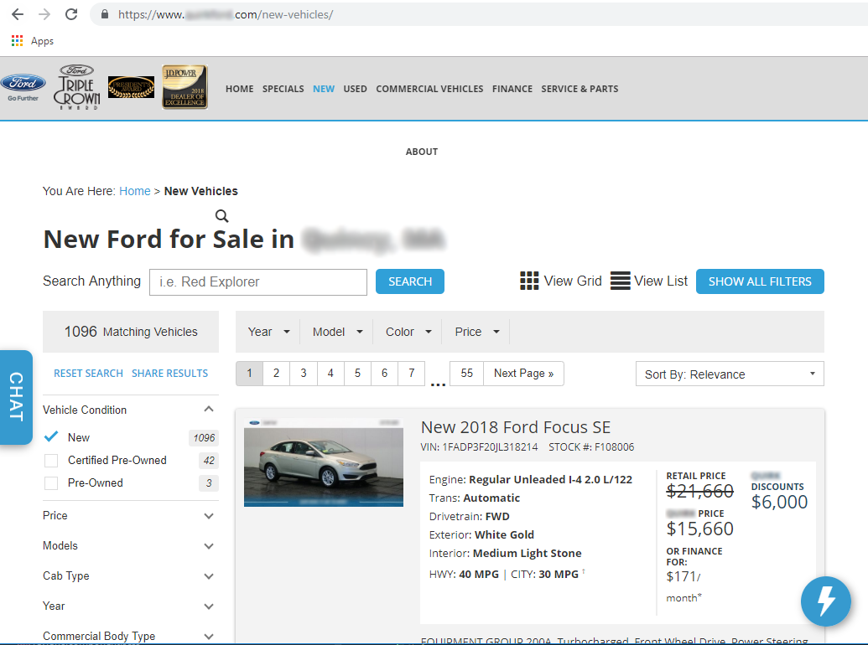Screen dimensions: 868x645
Task: Open the Sort By Relevance dropdown
Action: (730, 374)
